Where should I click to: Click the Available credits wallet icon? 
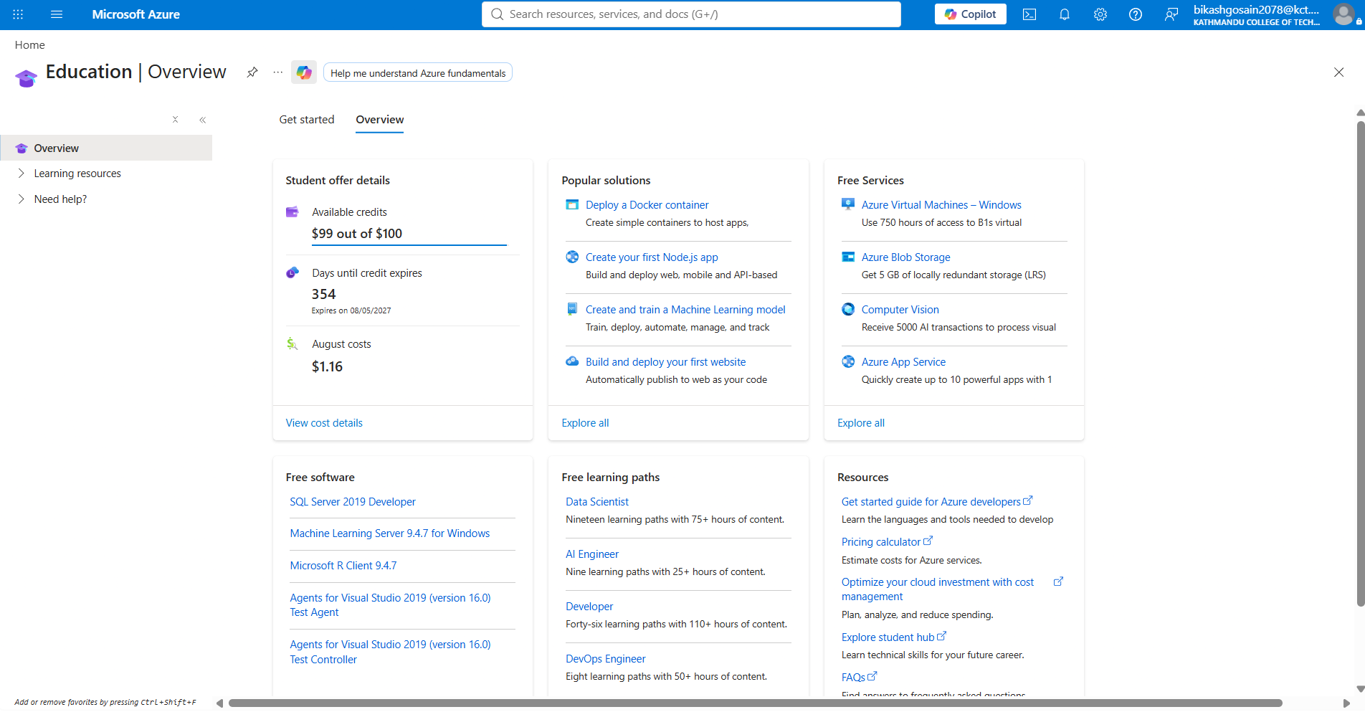click(292, 212)
